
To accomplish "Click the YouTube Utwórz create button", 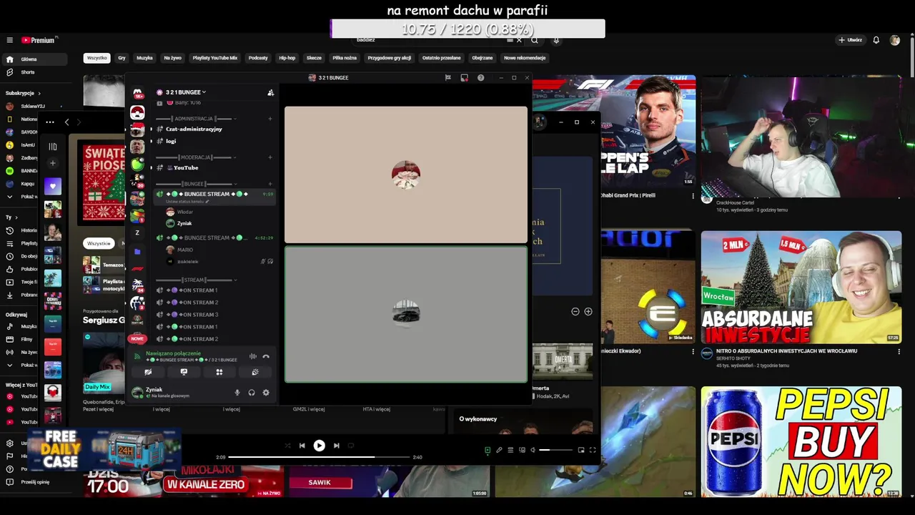I will pos(851,40).
